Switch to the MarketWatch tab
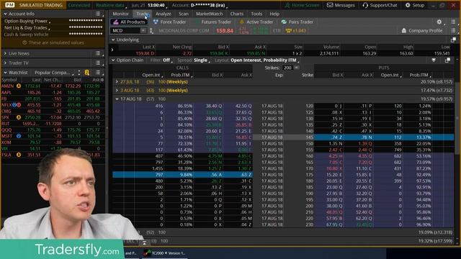Viewport: 461px width, 259px height. [210, 14]
